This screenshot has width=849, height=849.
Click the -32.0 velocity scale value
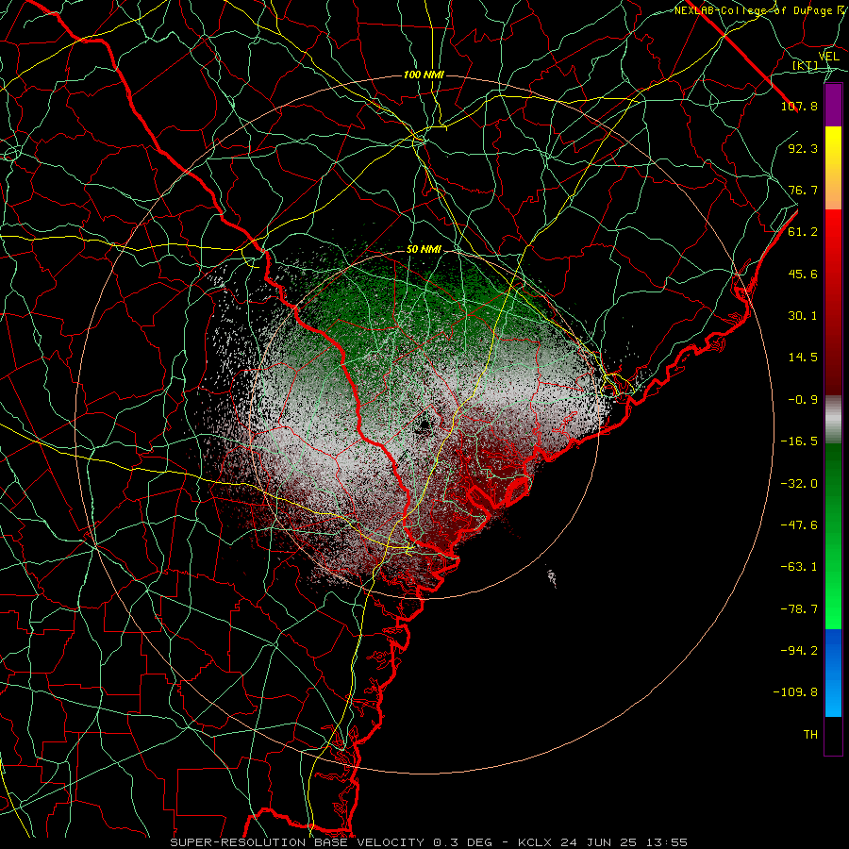coord(799,484)
